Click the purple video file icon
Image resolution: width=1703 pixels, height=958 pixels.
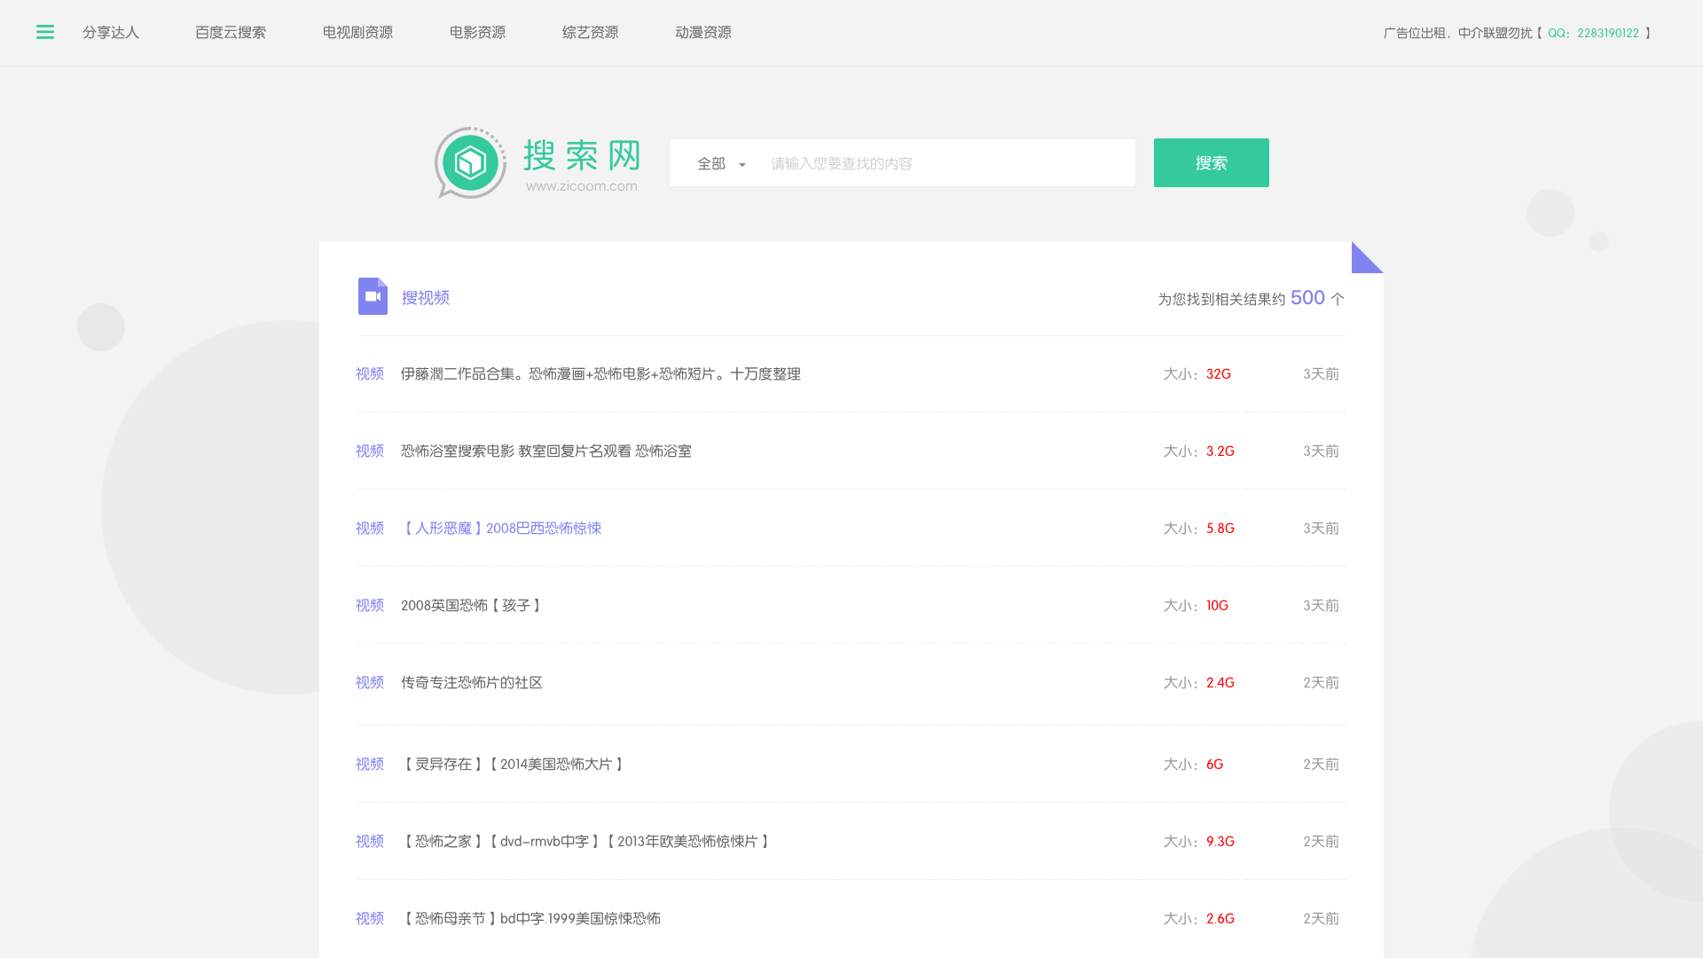pyautogui.click(x=373, y=296)
